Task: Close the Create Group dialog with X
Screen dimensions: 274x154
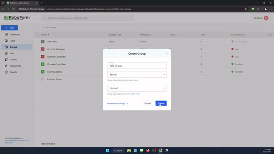Action: 167,53
